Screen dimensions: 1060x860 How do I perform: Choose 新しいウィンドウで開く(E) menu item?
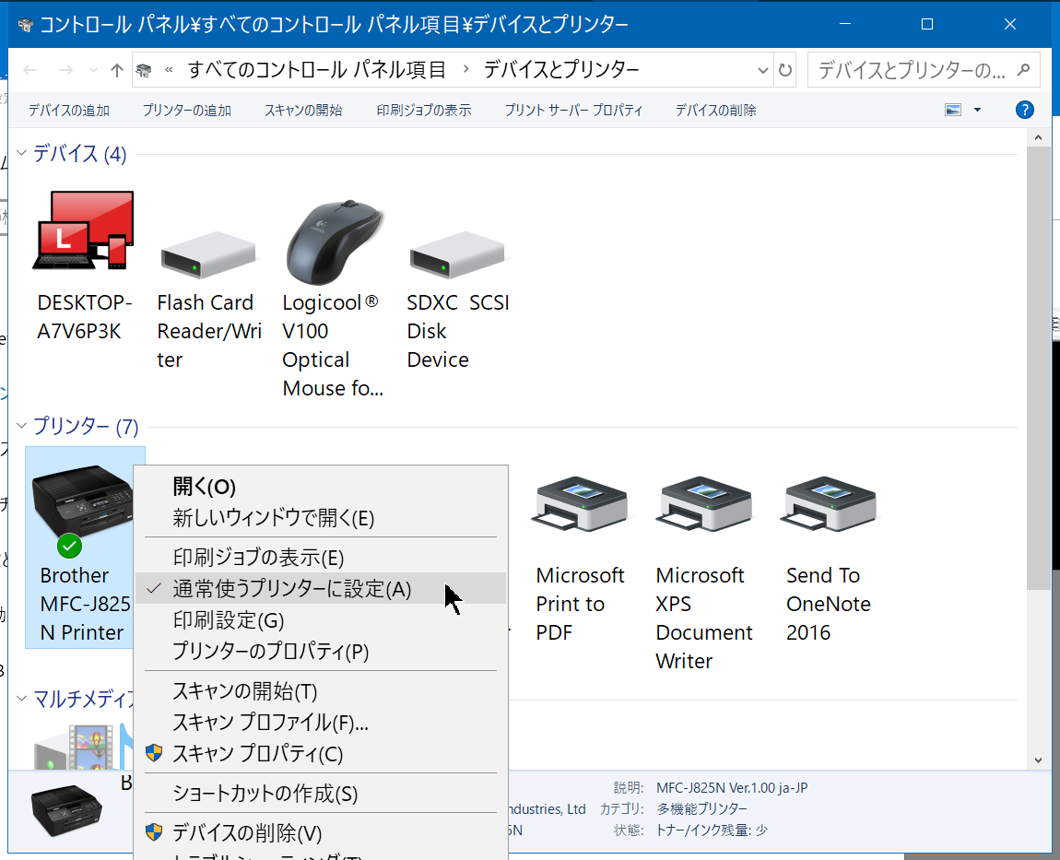[321, 518]
